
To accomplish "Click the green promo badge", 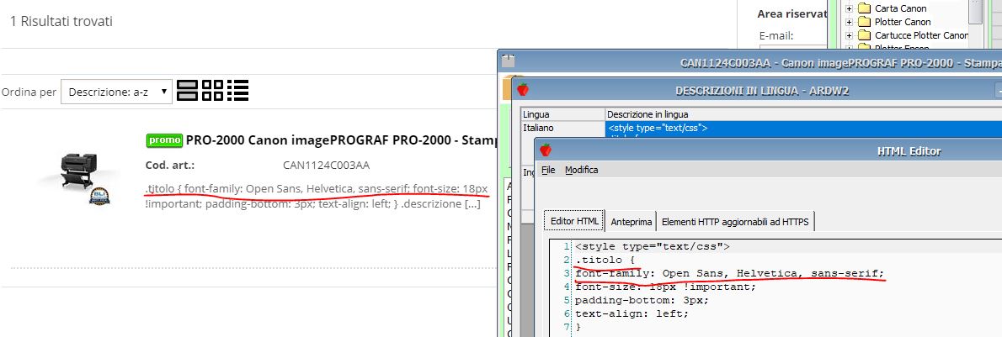I will (164, 140).
